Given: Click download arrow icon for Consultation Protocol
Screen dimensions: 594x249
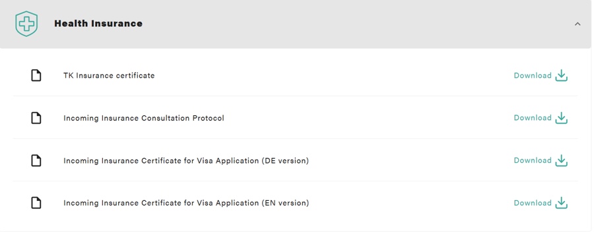Looking at the screenshot, I should (562, 118).
